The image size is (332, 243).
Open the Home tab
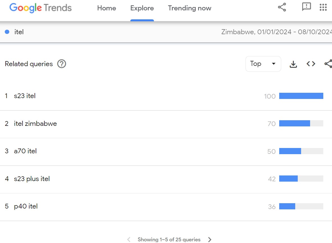tap(106, 8)
